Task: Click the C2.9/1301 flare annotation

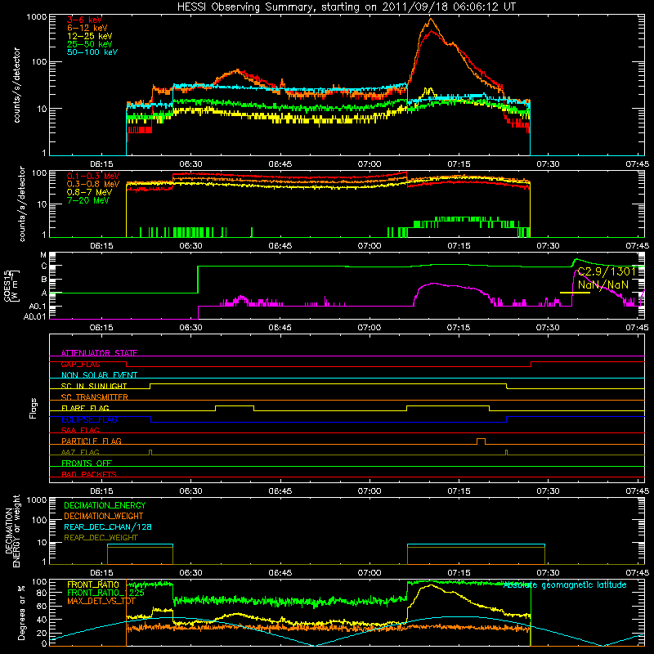Action: pyautogui.click(x=607, y=271)
